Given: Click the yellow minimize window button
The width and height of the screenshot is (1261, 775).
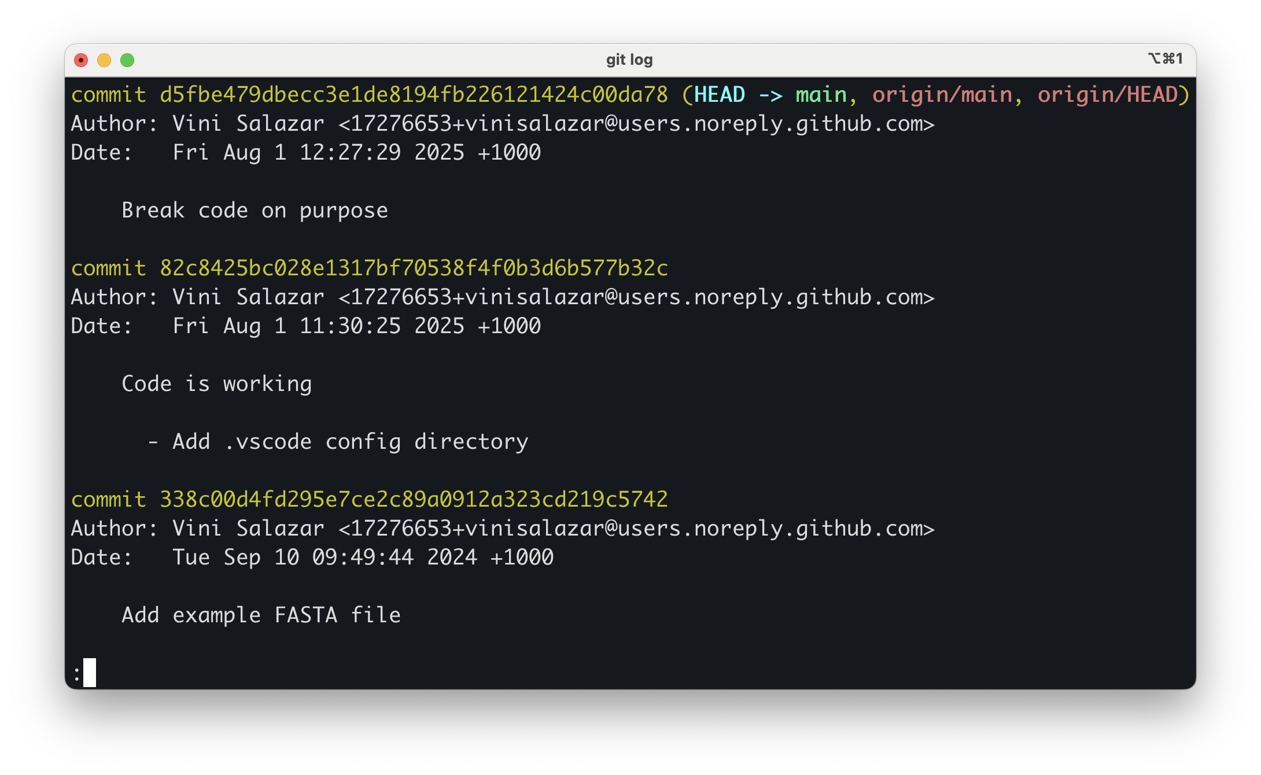Looking at the screenshot, I should pos(104,60).
